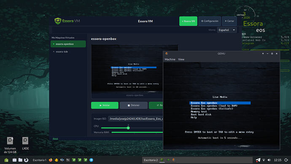Image resolution: width=291 pixels, height=164 pixels.
Task: Click the Cerrar button in Essora VM
Action: [229, 21]
